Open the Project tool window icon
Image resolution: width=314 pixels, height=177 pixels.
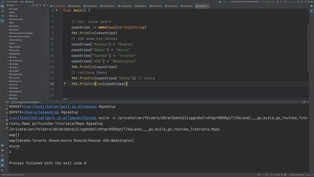[2, 6]
